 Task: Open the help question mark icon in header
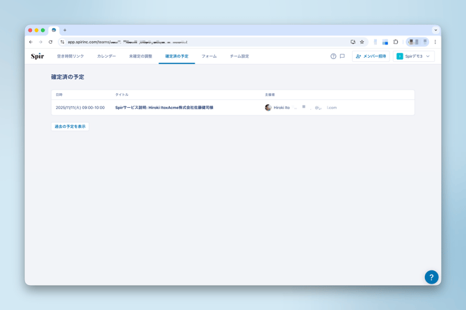(333, 56)
